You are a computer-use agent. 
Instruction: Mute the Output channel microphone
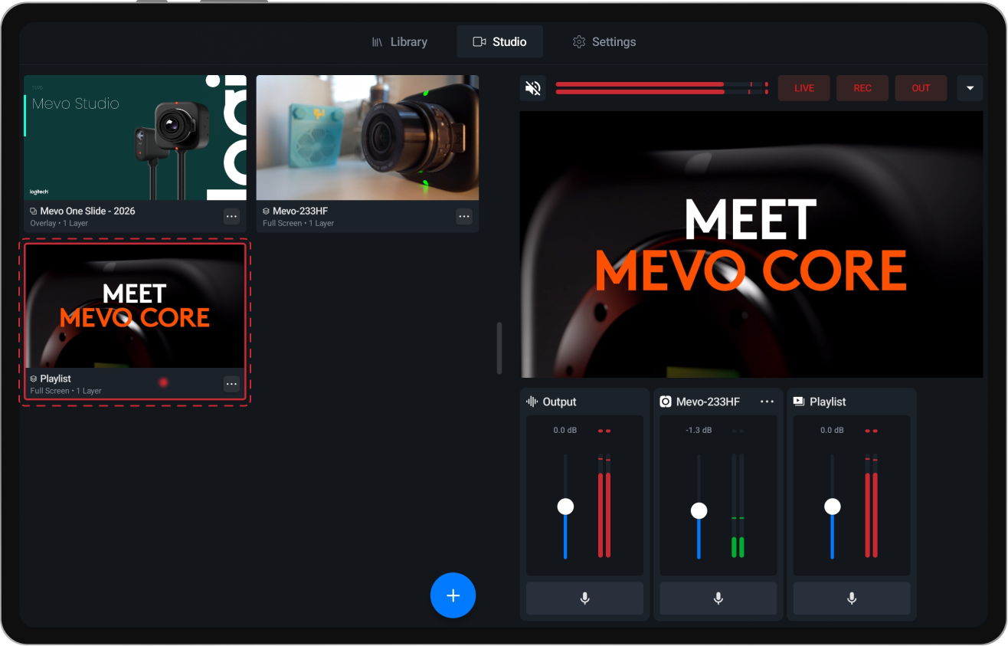pyautogui.click(x=584, y=598)
